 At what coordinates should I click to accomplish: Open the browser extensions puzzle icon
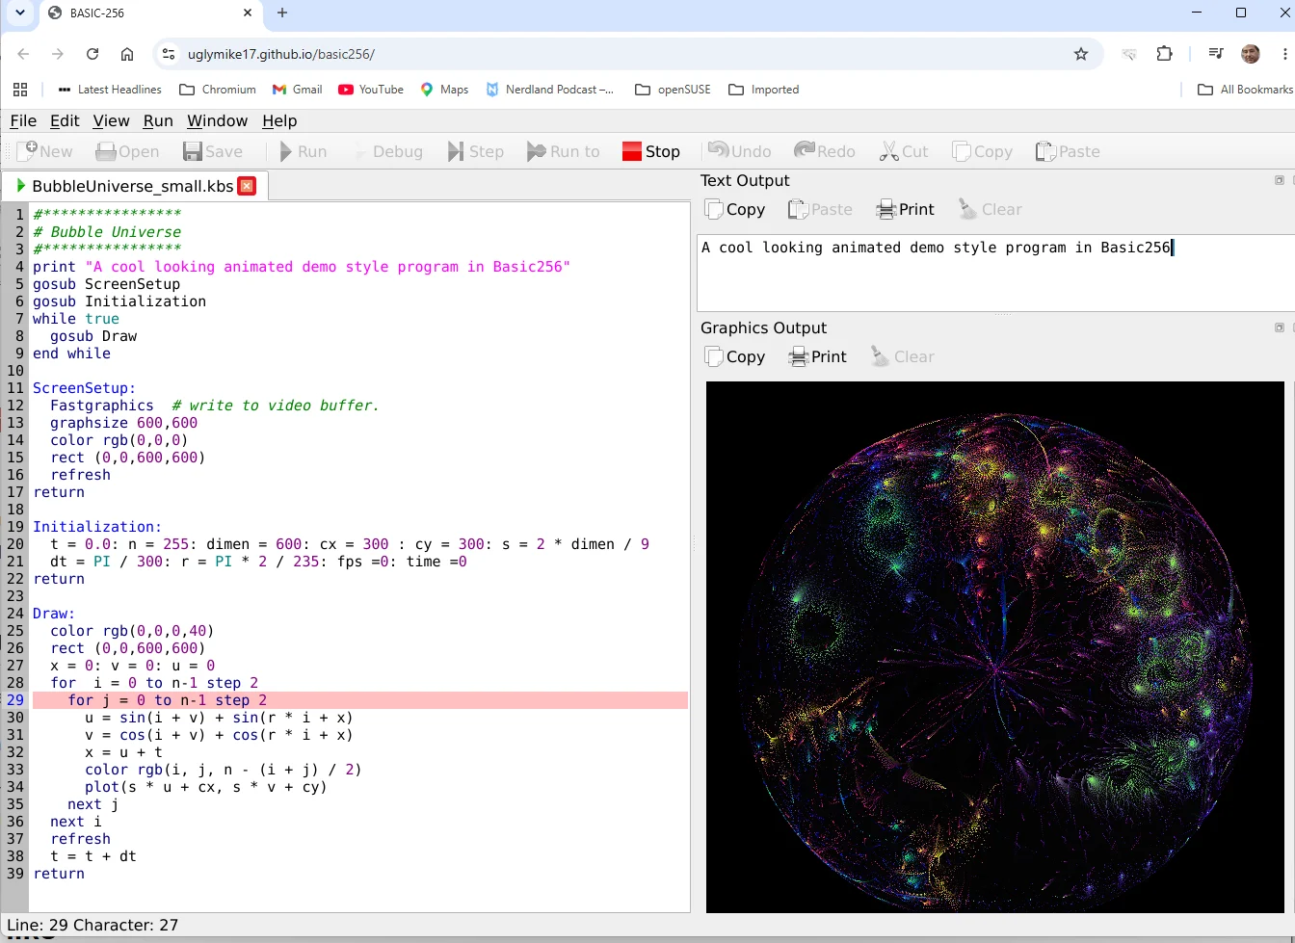1164,54
